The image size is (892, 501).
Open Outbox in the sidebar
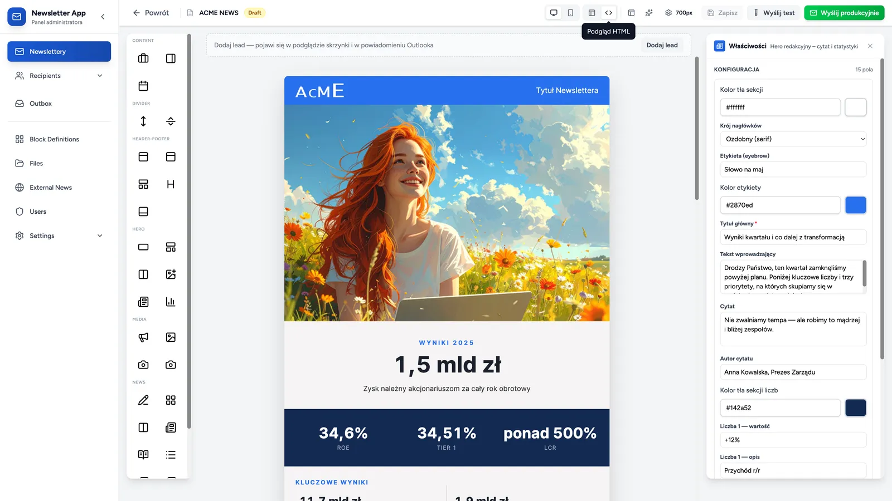[x=59, y=104]
